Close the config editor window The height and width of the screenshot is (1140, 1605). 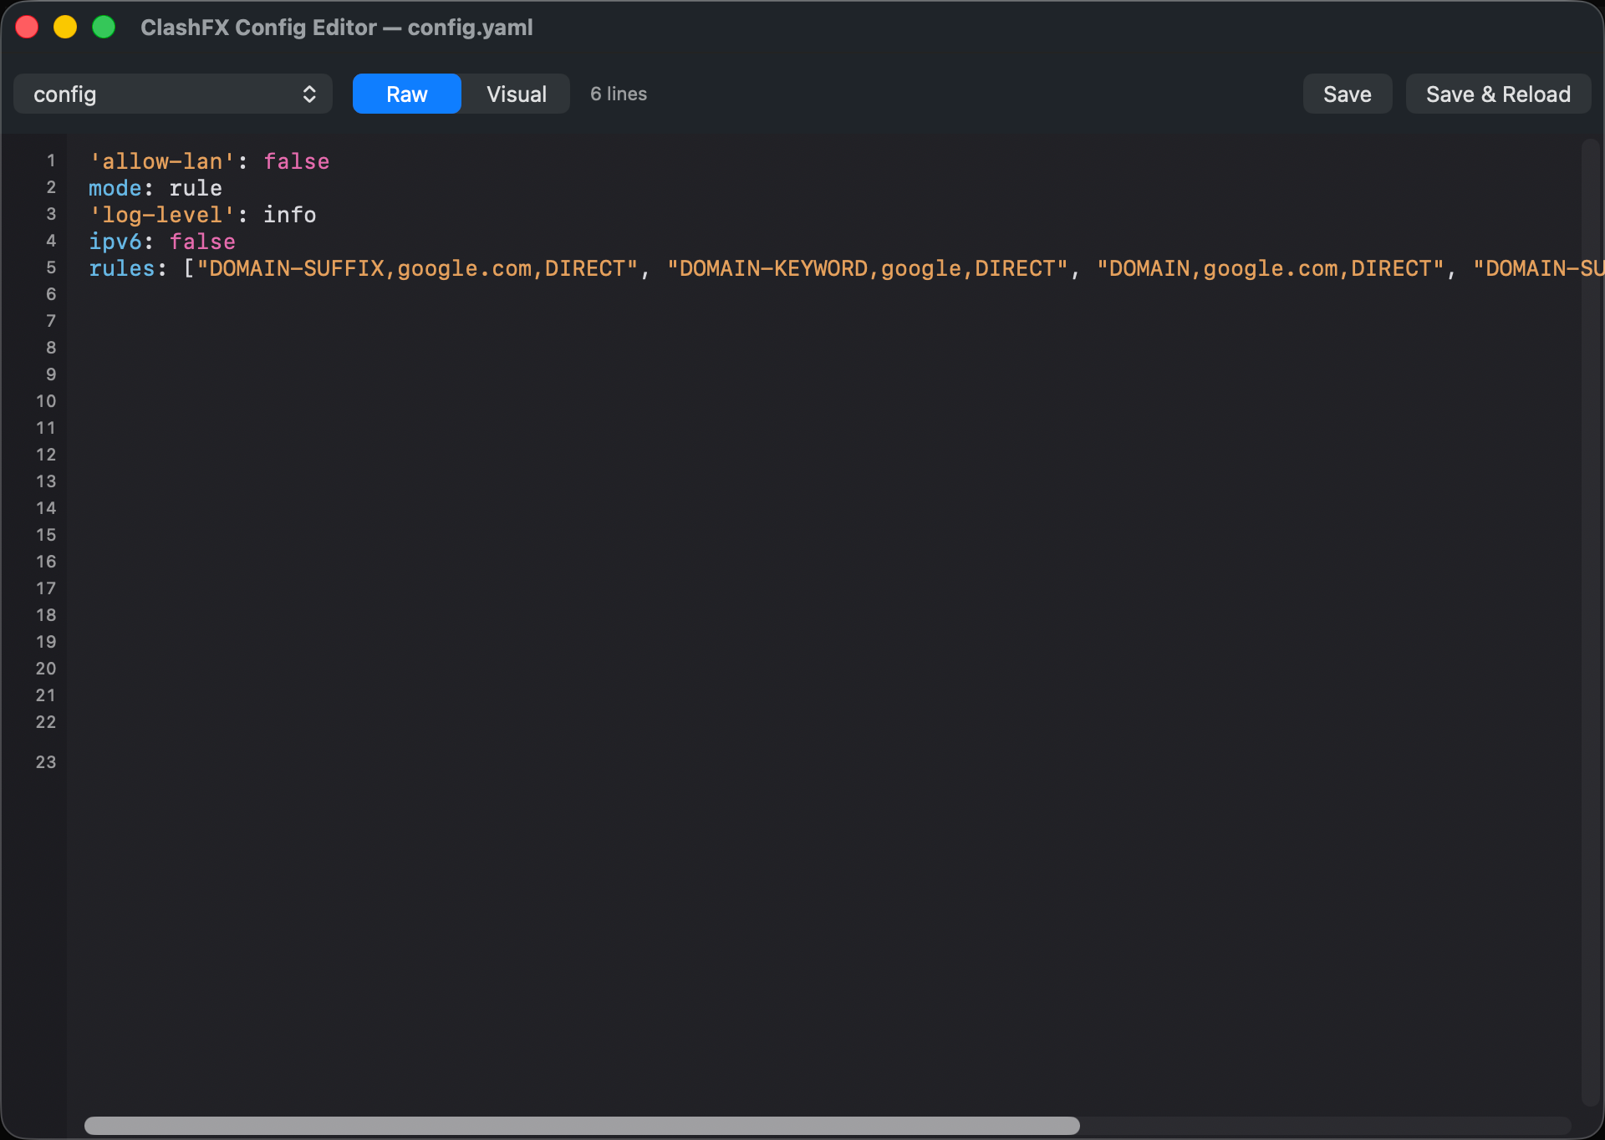click(x=27, y=27)
